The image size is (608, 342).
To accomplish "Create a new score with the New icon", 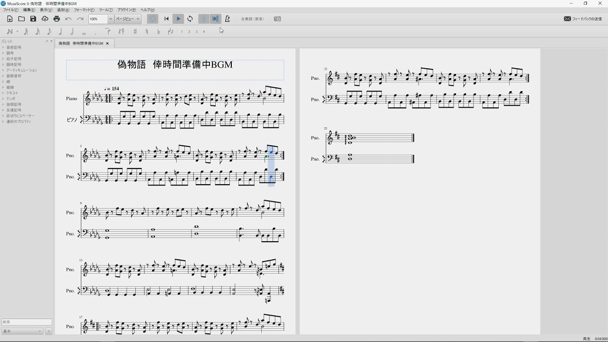I will click(x=9, y=19).
